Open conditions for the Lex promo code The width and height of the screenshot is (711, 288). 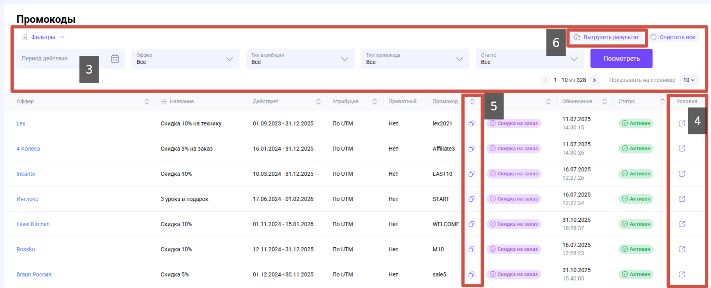coord(681,123)
